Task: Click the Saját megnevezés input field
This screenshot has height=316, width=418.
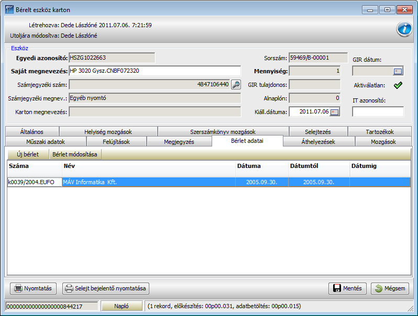Action: click(155, 71)
